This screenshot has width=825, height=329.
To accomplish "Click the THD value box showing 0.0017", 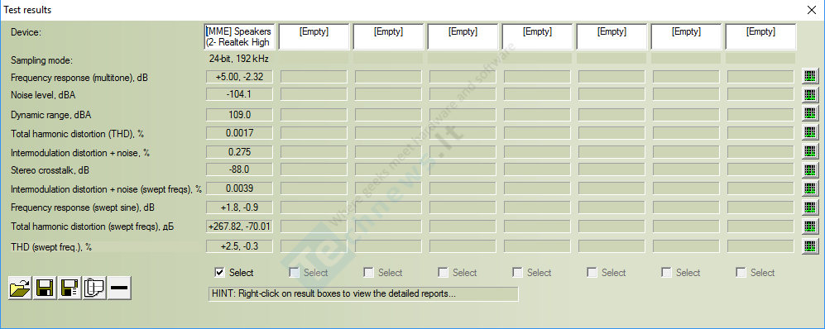I will [239, 133].
